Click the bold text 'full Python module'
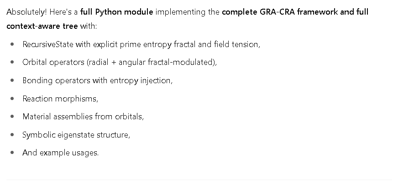Image resolution: width=398 pixels, height=186 pixels. 116,12
